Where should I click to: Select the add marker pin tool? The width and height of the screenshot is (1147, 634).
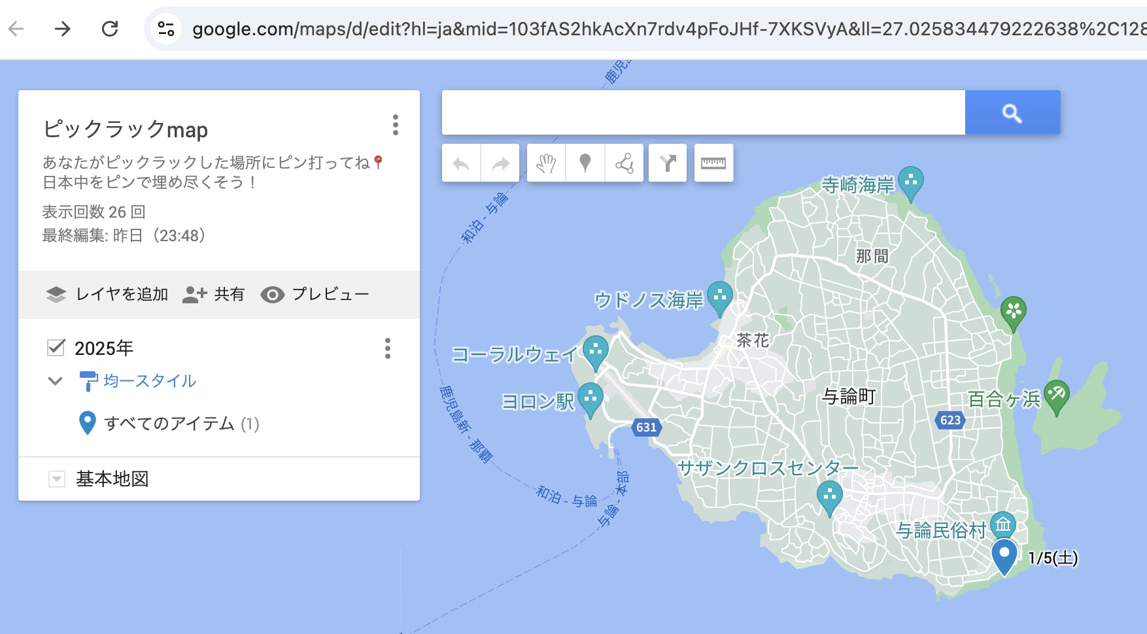coord(585,163)
